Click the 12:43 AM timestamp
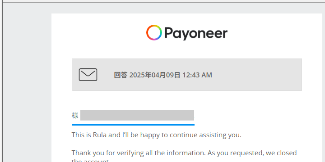325x162 pixels. [197, 75]
